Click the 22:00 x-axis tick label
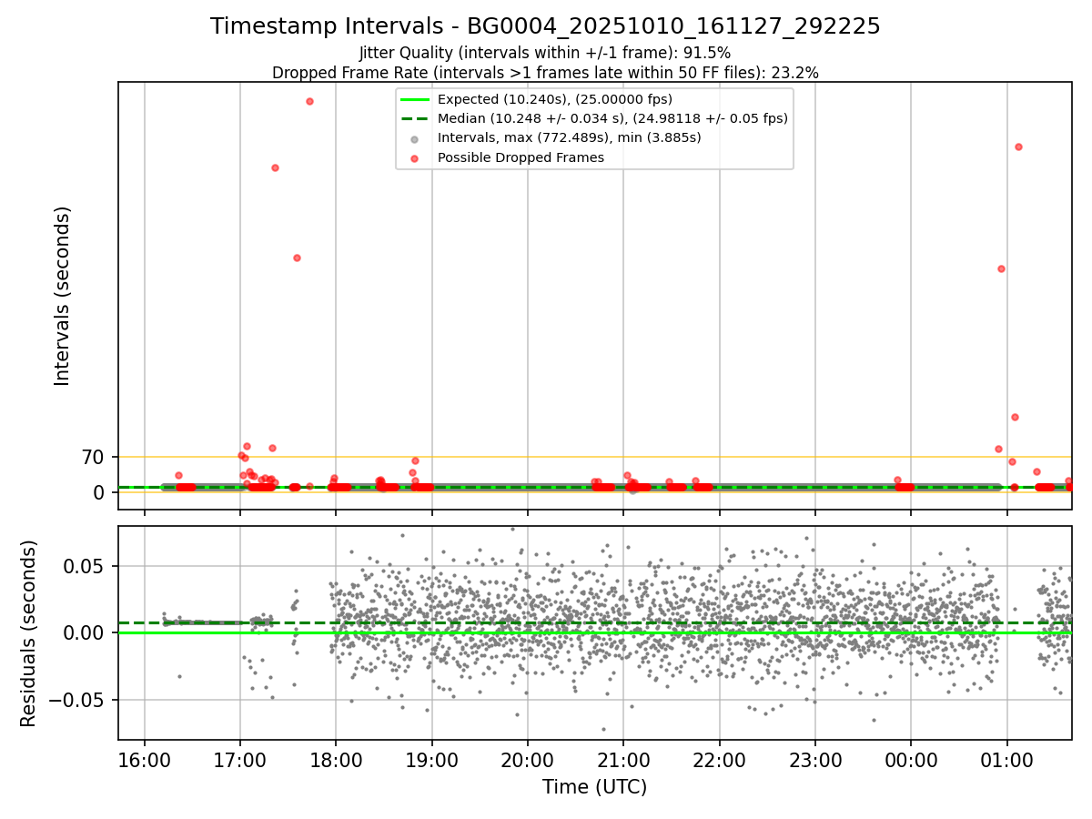Screen dimensions: 1092x819 click(720, 760)
